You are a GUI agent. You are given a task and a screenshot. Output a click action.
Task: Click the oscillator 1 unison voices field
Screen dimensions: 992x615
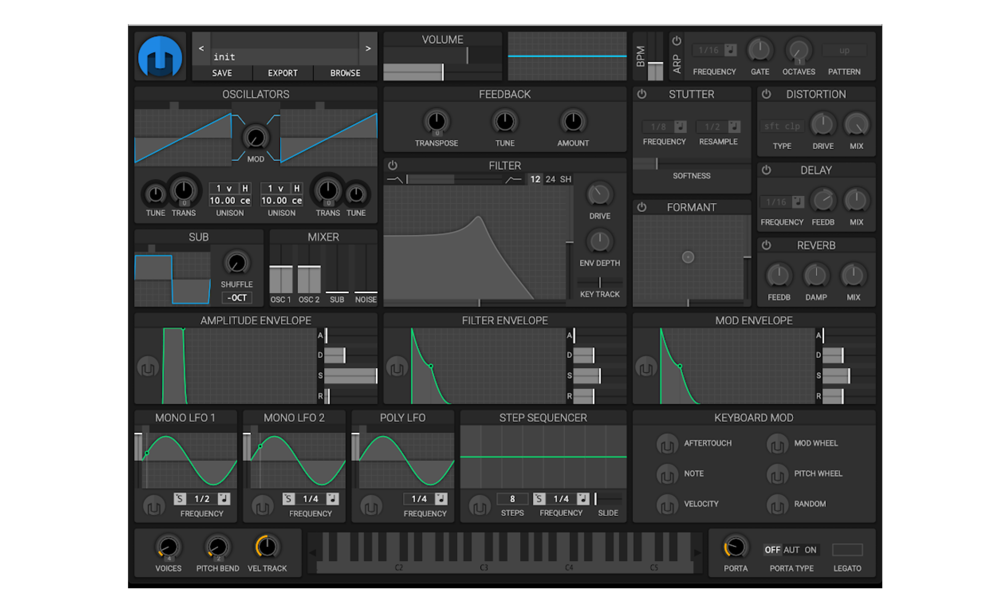tap(224, 188)
